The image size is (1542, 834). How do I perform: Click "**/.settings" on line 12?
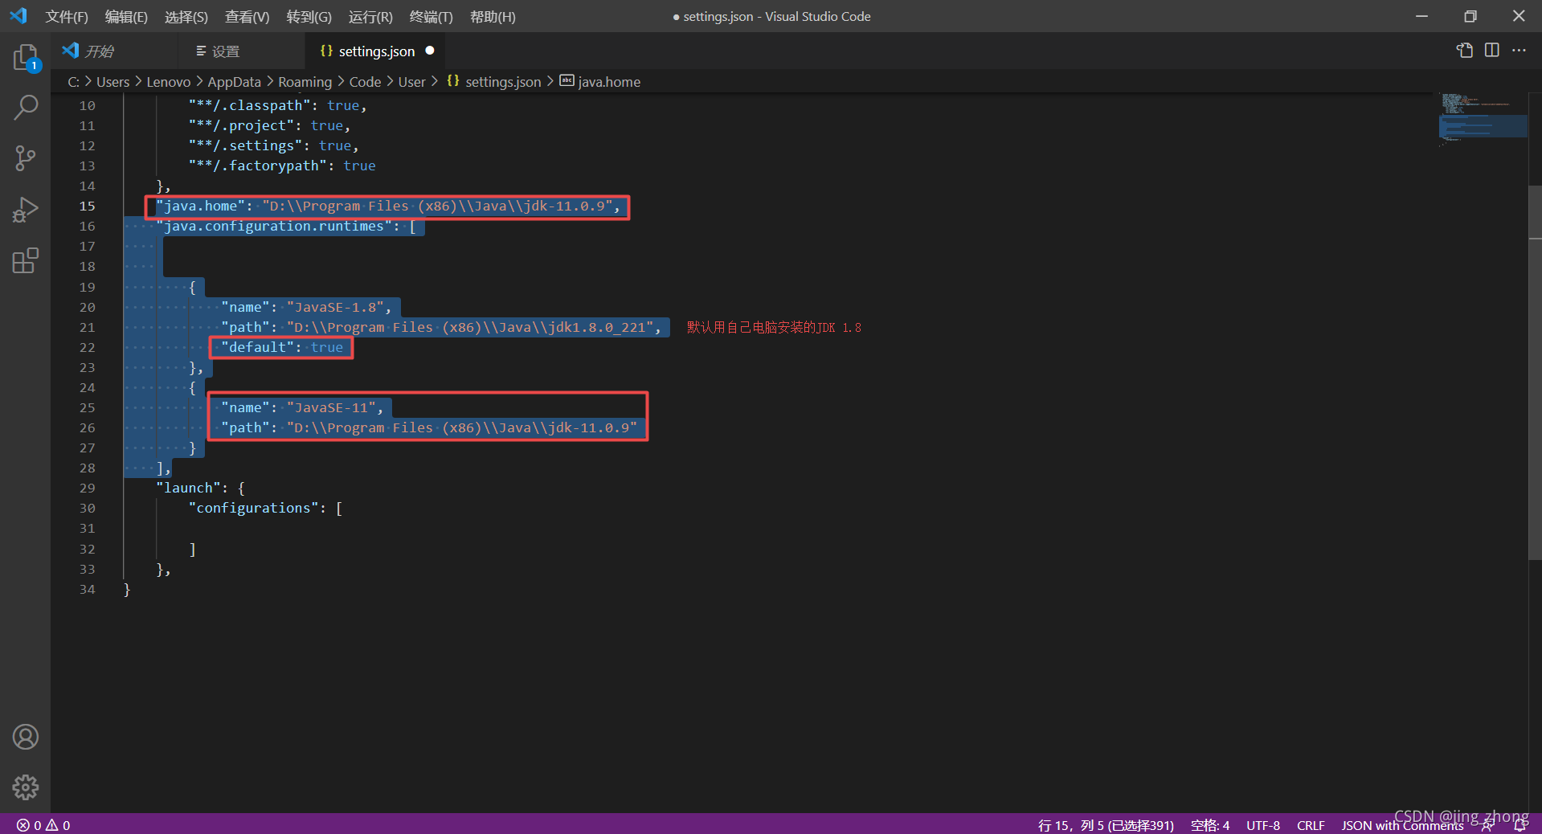(246, 146)
